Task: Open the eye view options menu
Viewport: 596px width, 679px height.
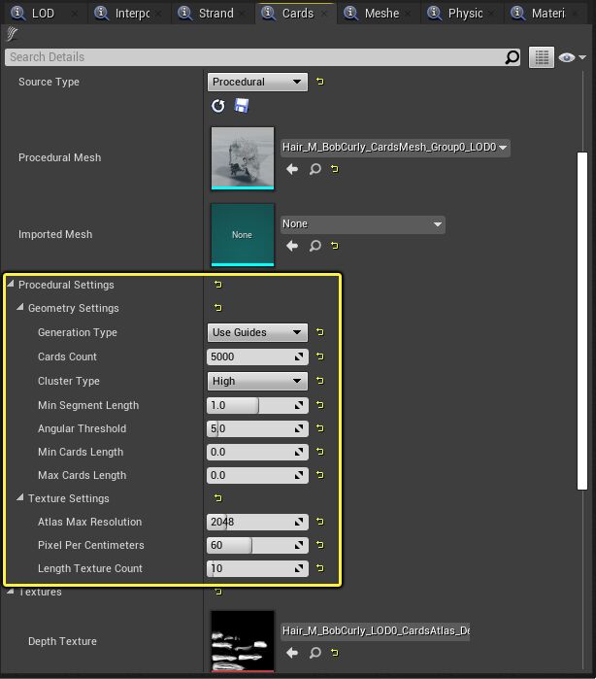Action: point(572,57)
